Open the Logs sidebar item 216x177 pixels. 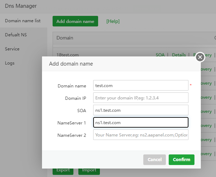pyautogui.click(x=10, y=63)
